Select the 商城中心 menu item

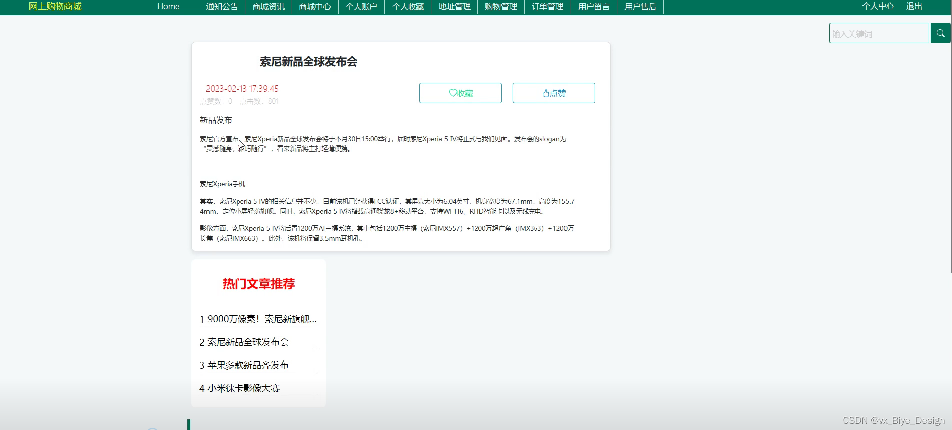point(315,6)
